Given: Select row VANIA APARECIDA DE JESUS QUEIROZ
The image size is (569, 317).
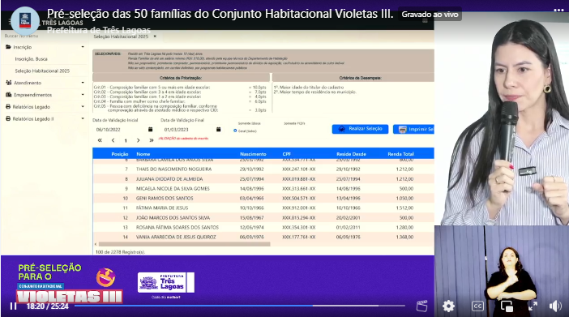Looking at the screenshot, I should click(x=263, y=237).
